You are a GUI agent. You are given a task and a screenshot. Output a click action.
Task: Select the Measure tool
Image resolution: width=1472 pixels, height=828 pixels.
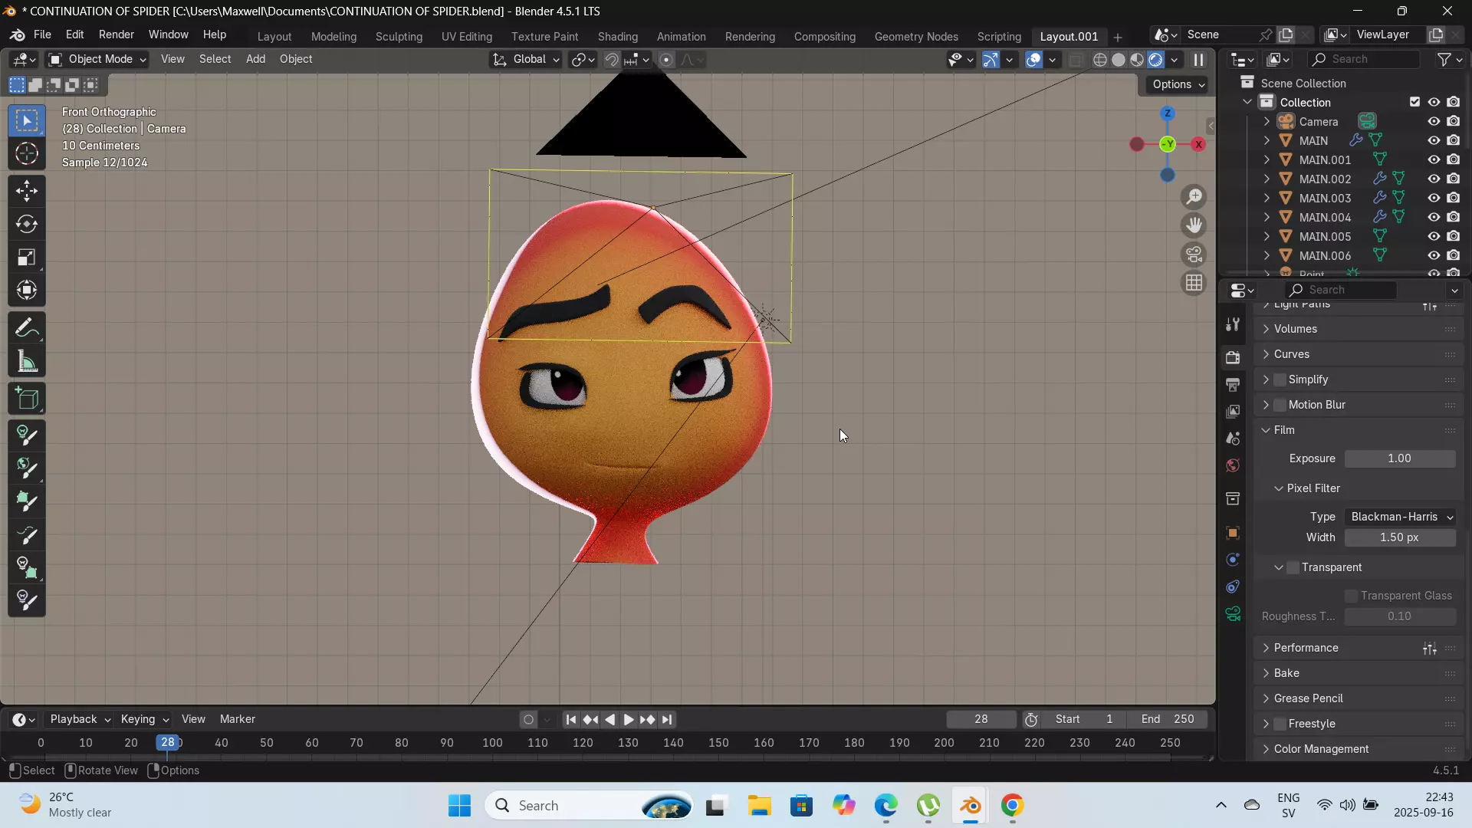tap(27, 362)
